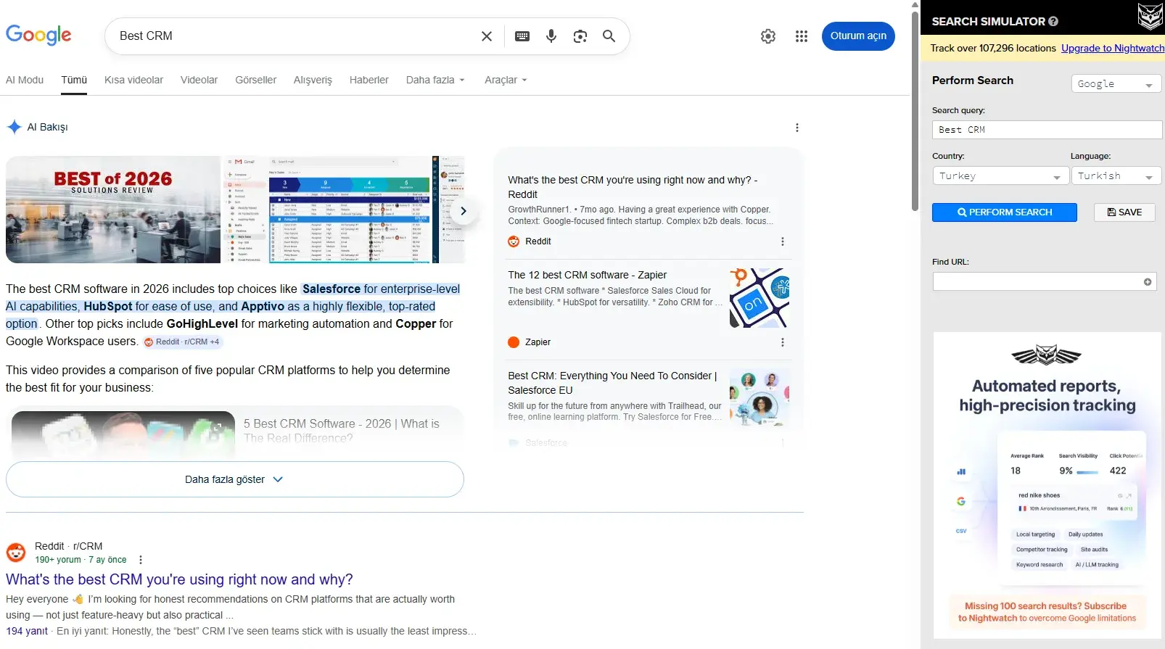Click the magnifier search icon
The image size is (1165, 649).
(x=609, y=36)
